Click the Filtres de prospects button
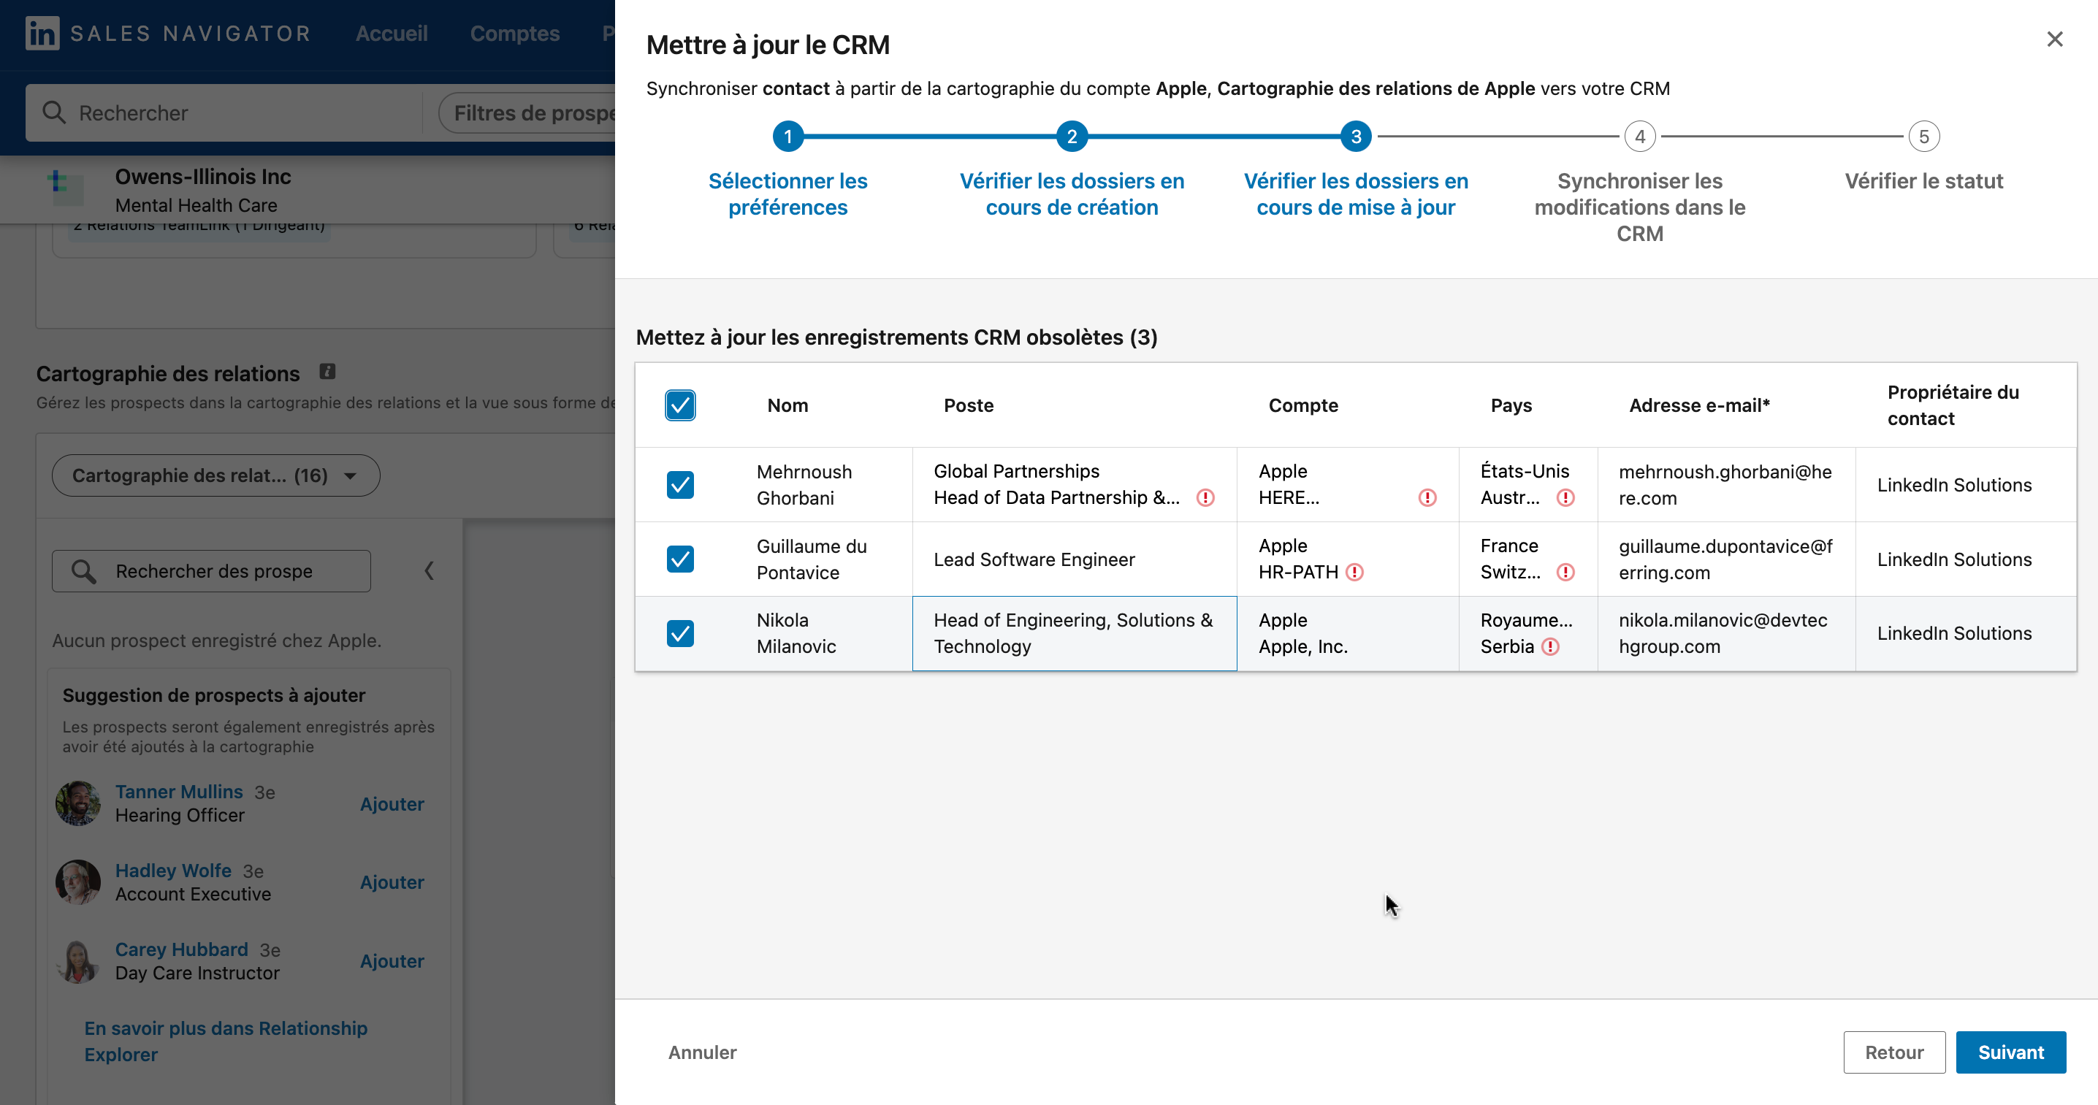 point(527,112)
